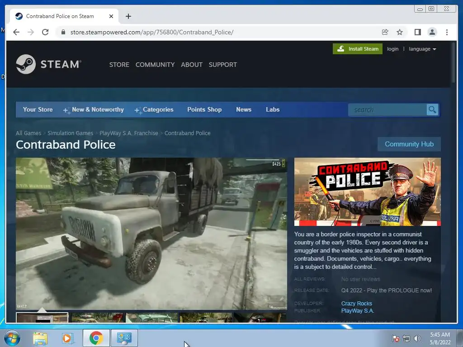Viewport: 463px width, 347px height.
Task: Open developer Crazy Rocks link
Action: pos(356,303)
